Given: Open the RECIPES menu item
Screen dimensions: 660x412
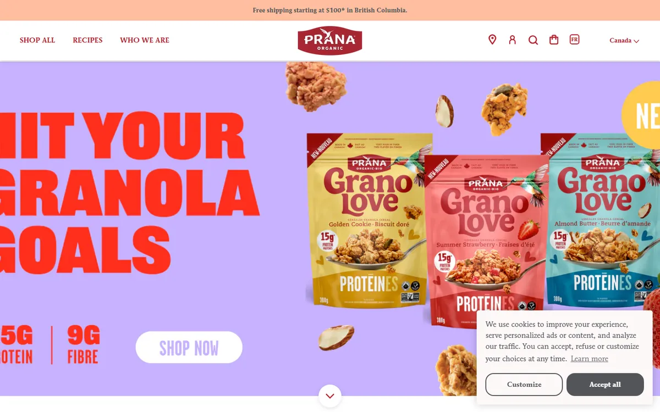Looking at the screenshot, I should point(87,40).
